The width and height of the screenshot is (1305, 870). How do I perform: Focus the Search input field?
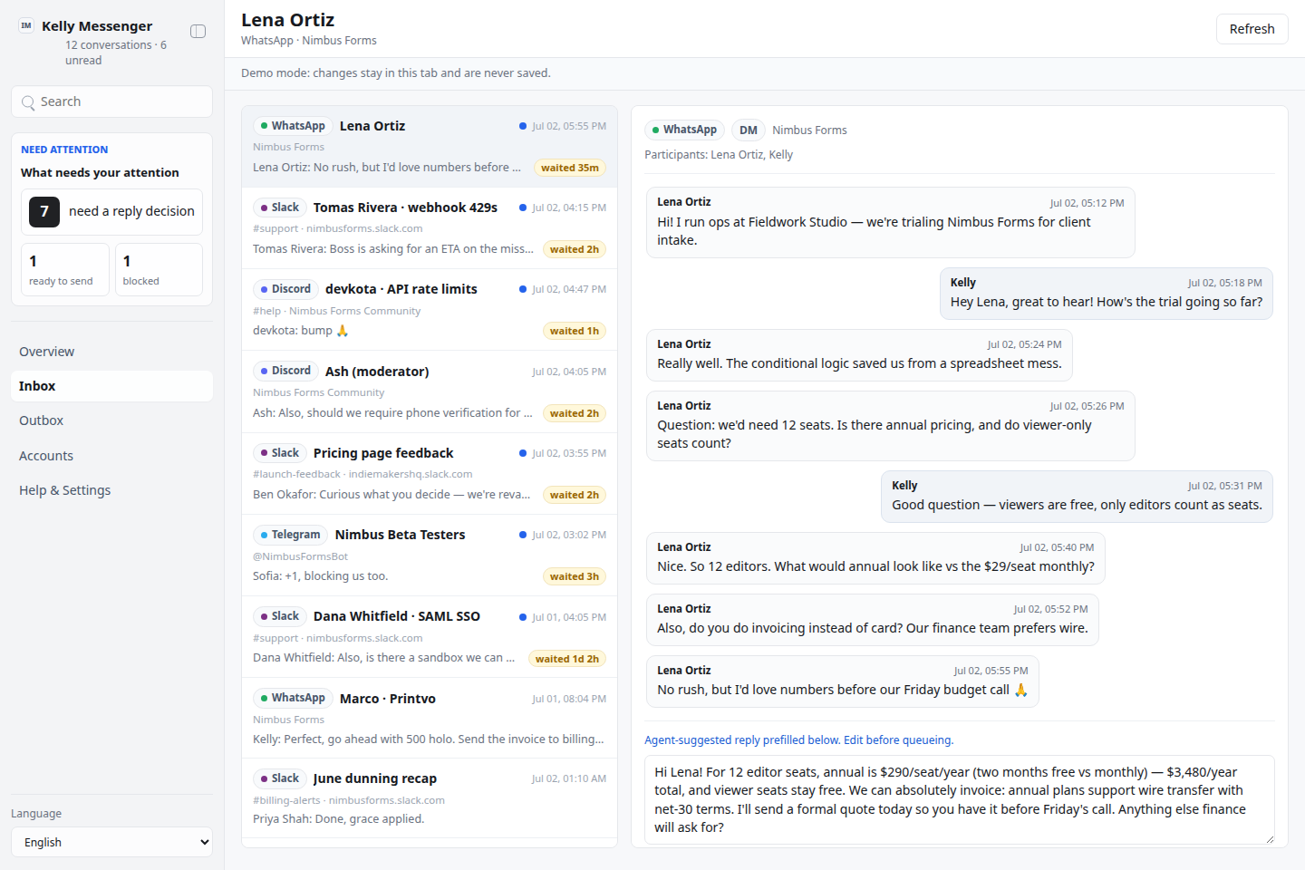[x=112, y=101]
